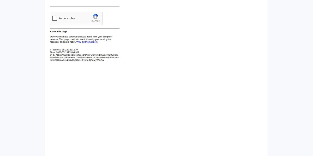Screen dimensions: 313x156
Task: Click the IP address line 18.220.227.170
Action: click(x=64, y=50)
